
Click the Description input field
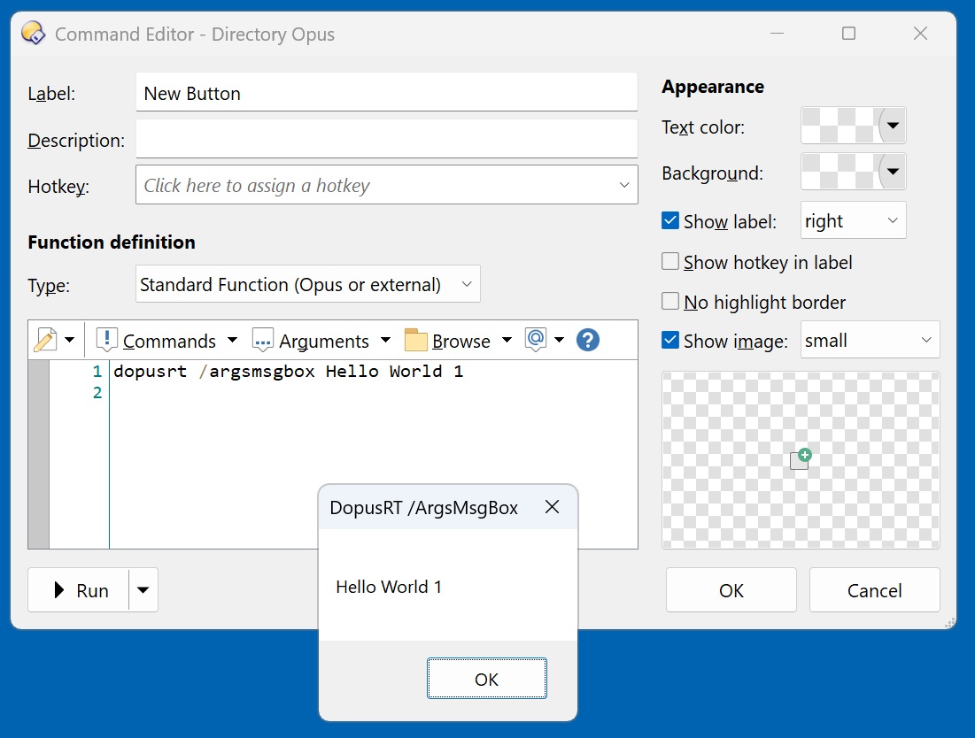tap(387, 139)
